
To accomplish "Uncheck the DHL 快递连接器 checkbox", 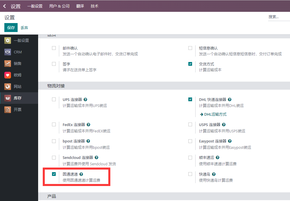I will pos(190,99).
